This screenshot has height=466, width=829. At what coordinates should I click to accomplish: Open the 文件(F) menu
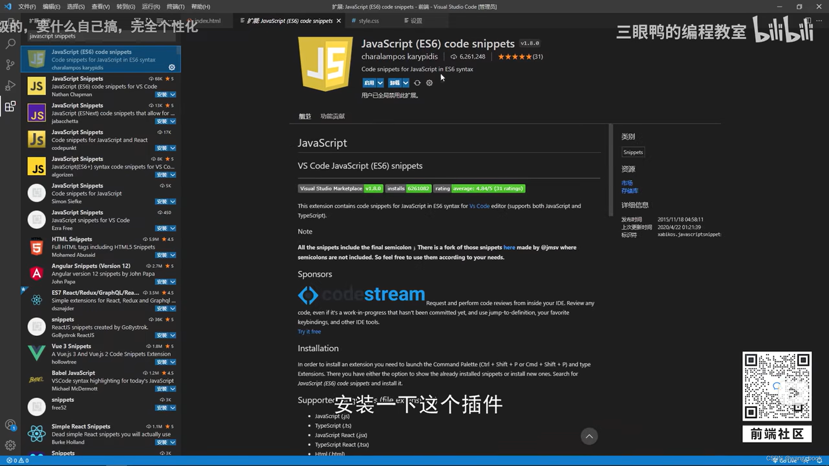pos(27,6)
